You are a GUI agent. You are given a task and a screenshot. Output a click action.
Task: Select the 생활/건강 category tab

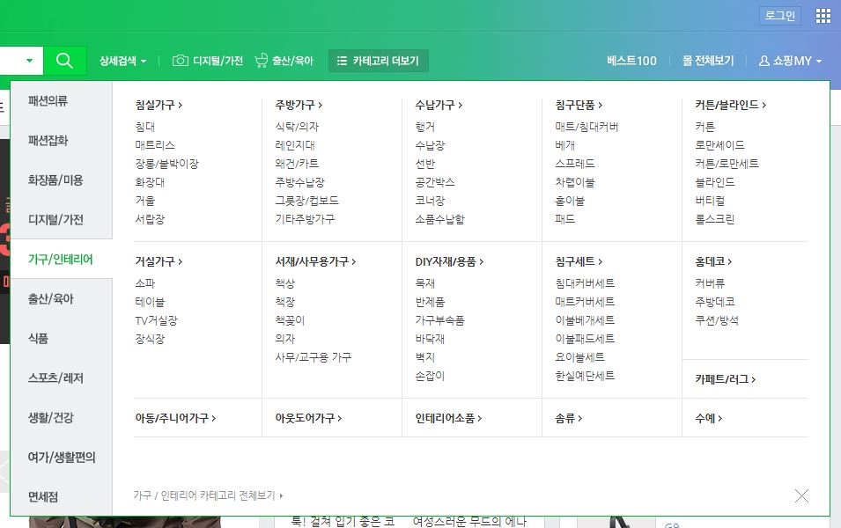pos(61,418)
